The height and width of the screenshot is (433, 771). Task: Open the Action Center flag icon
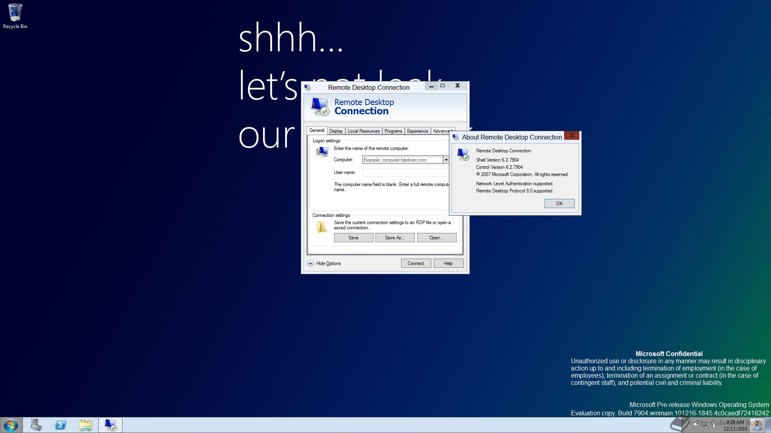point(696,425)
